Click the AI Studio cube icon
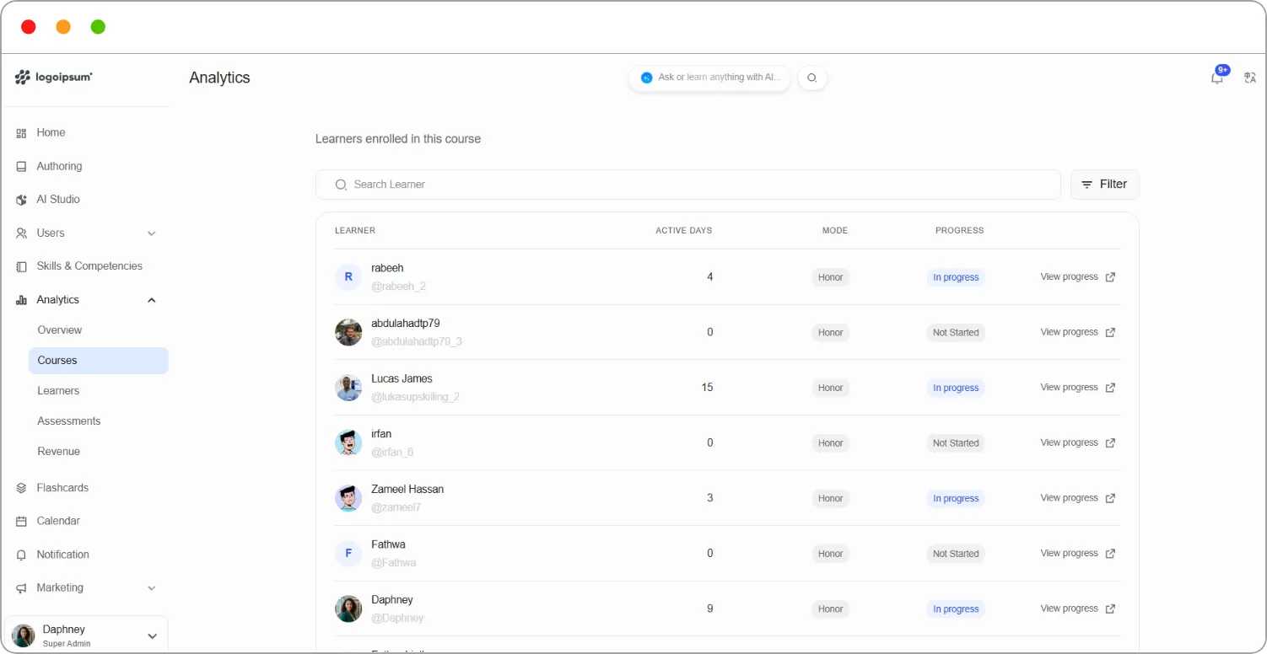The height and width of the screenshot is (654, 1267). coord(22,200)
